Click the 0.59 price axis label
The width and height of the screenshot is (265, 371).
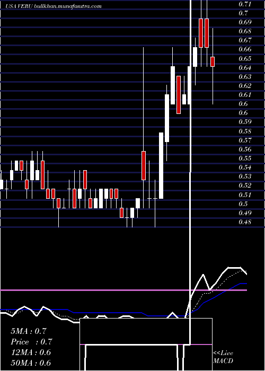245,122
